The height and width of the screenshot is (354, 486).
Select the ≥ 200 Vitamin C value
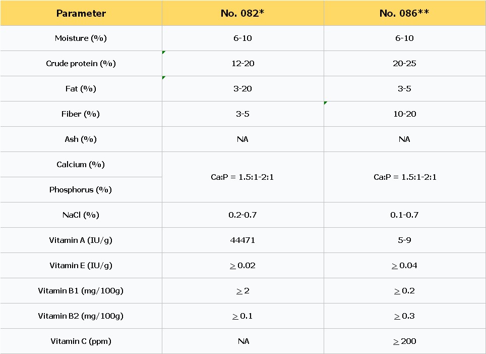tap(404, 341)
